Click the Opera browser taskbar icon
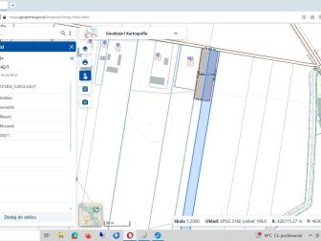 (130, 235)
